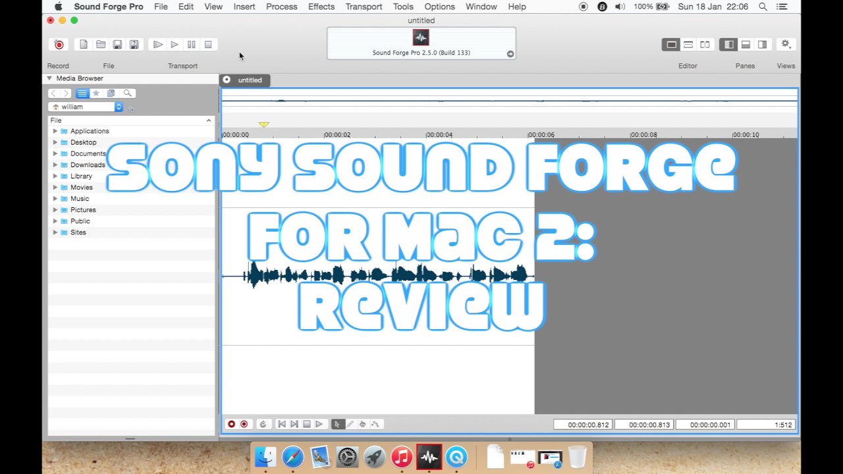The height and width of the screenshot is (474, 843).
Task: Go forward in Media Browser
Action: tap(66, 93)
